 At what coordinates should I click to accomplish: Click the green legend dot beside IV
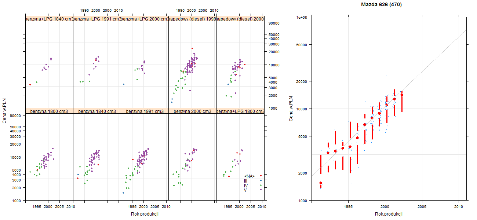coord(261,185)
